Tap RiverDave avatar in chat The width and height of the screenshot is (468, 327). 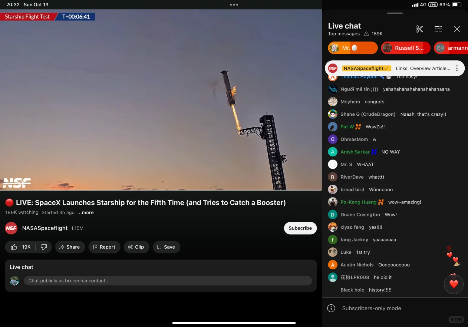[x=333, y=177]
